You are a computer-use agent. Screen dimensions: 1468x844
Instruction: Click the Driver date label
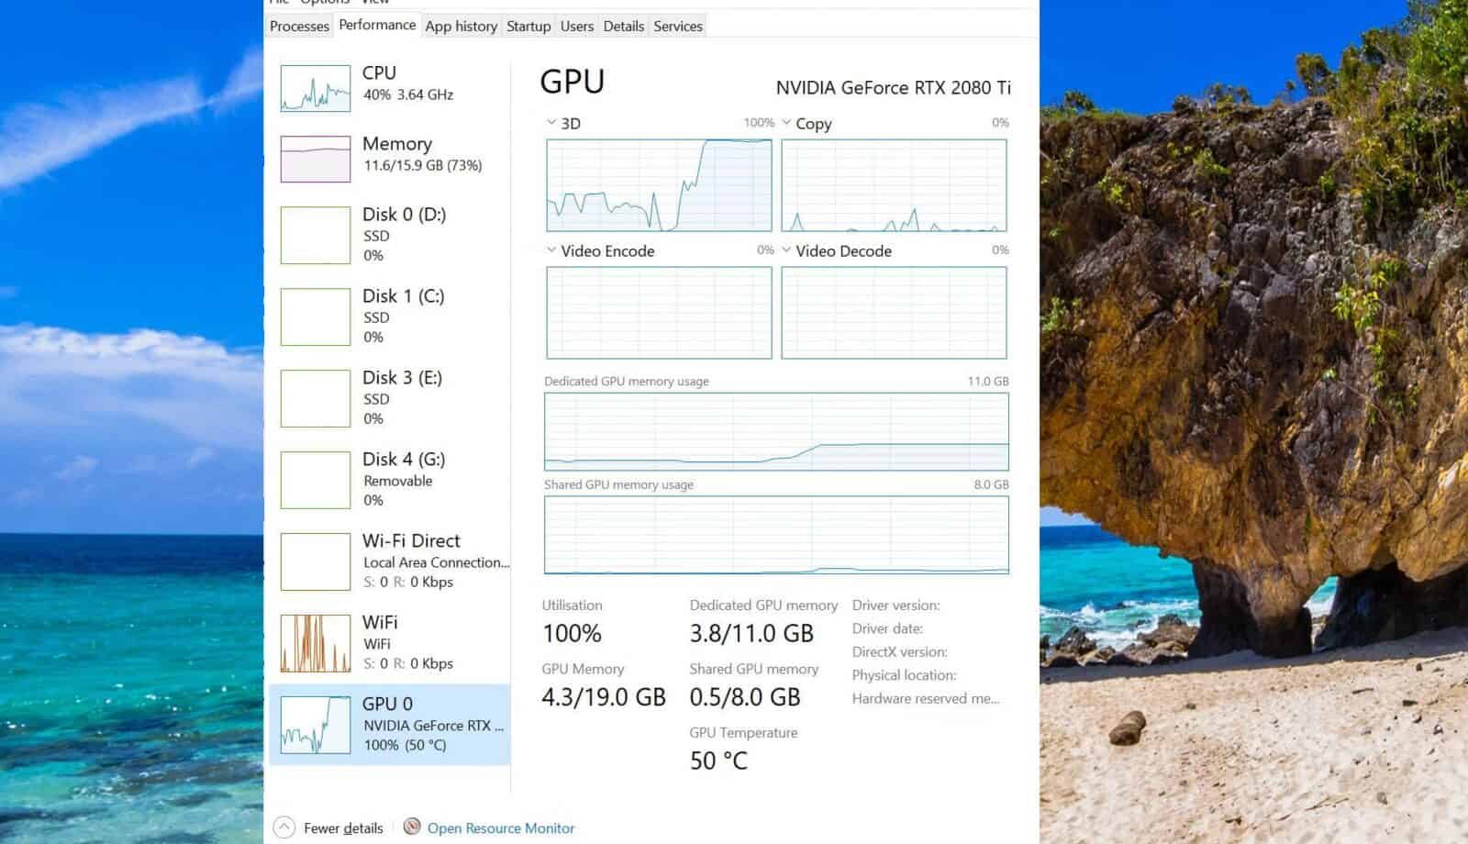[x=887, y=628]
